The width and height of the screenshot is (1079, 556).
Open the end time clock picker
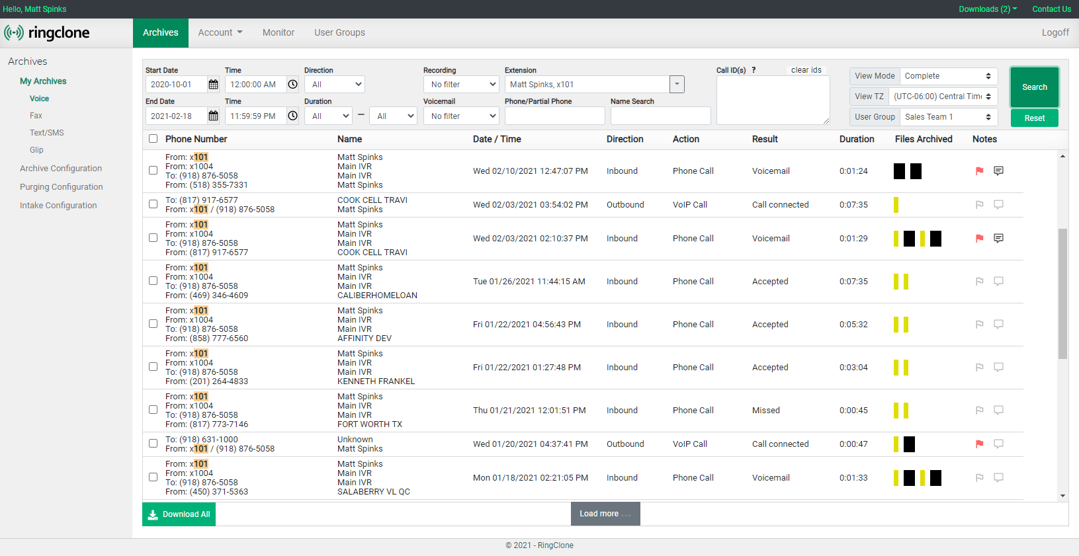point(292,116)
